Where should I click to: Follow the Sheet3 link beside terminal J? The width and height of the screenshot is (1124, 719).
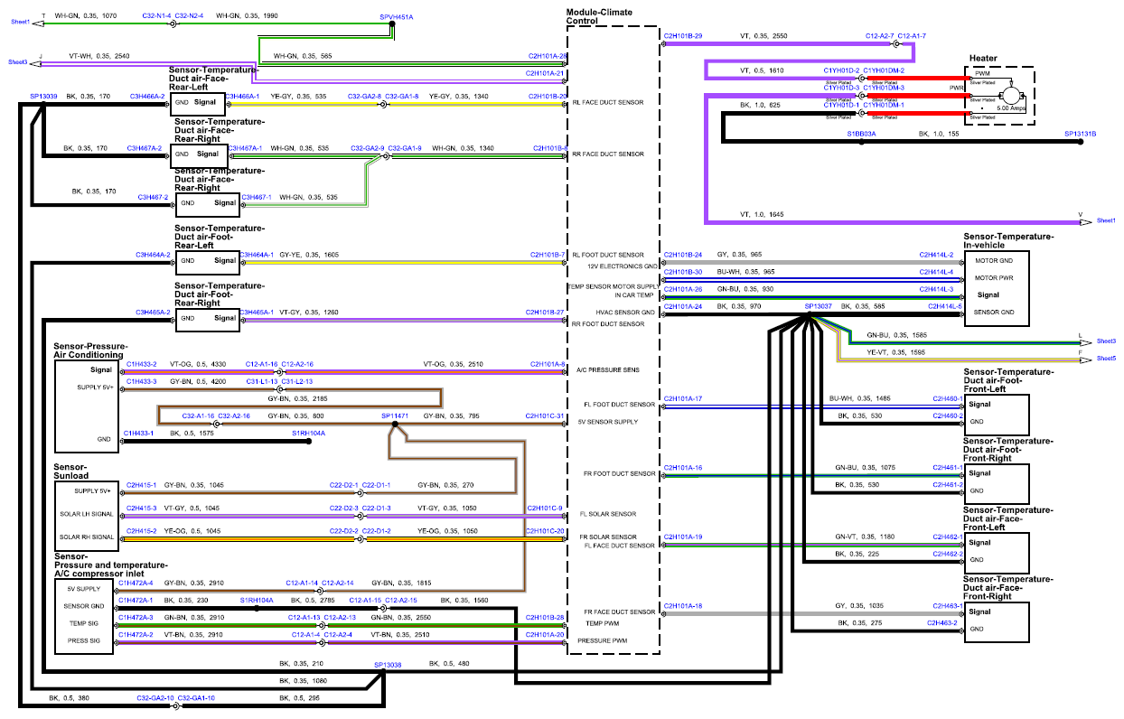[x=18, y=62]
